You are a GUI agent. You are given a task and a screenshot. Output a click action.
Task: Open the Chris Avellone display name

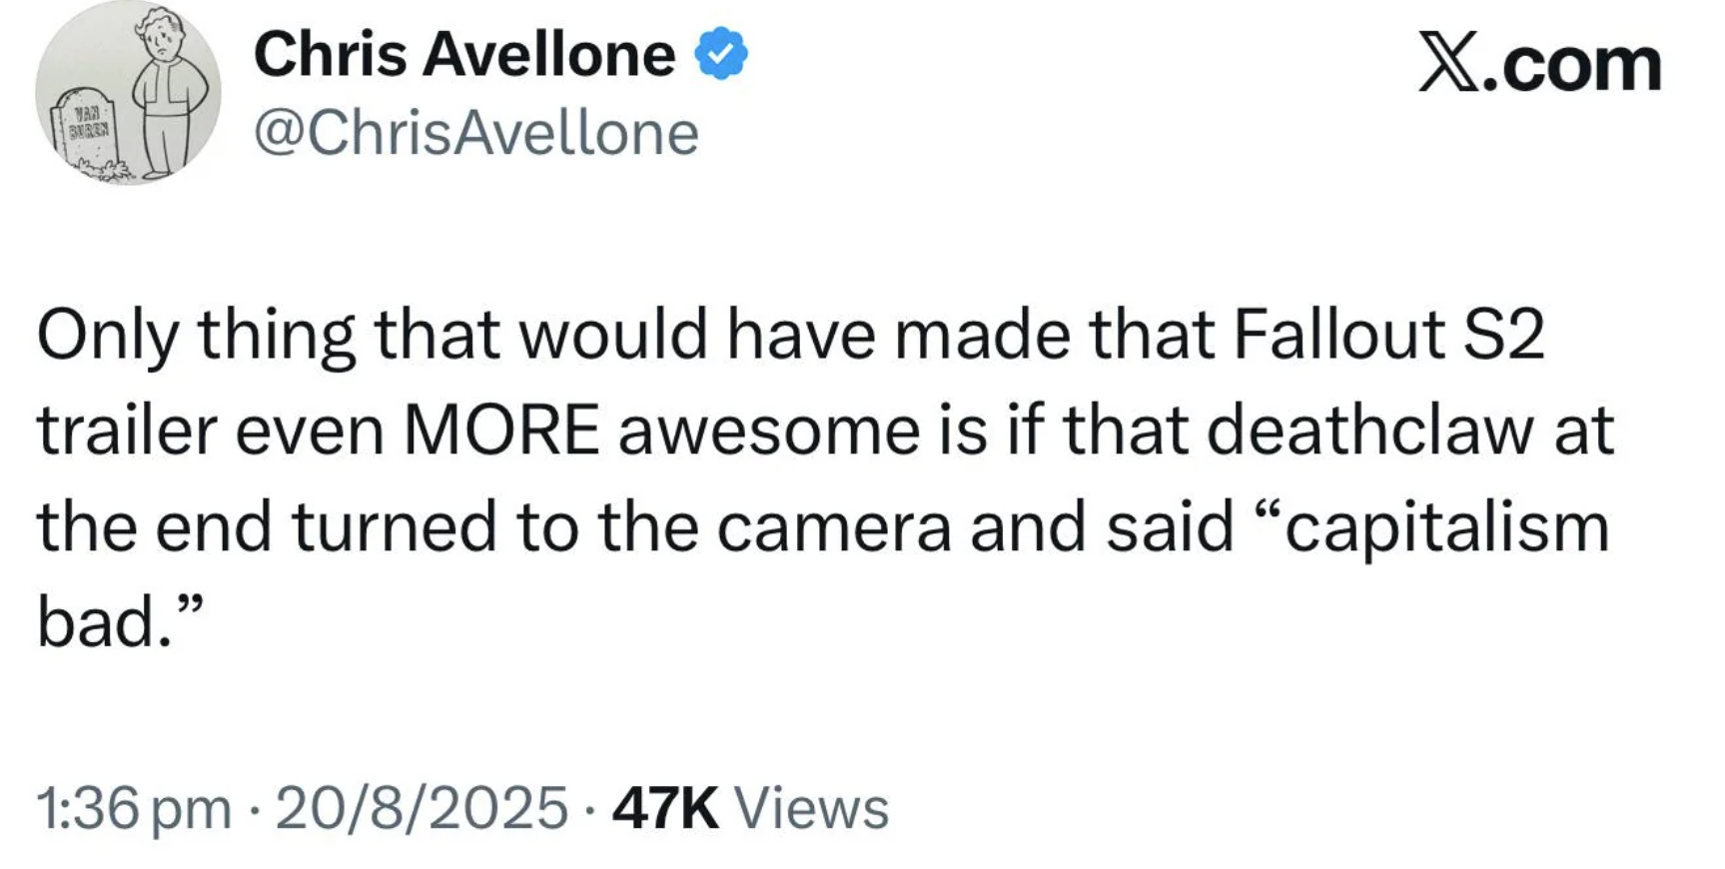click(x=464, y=55)
